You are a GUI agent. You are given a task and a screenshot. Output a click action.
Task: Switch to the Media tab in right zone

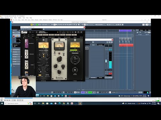point(142,30)
